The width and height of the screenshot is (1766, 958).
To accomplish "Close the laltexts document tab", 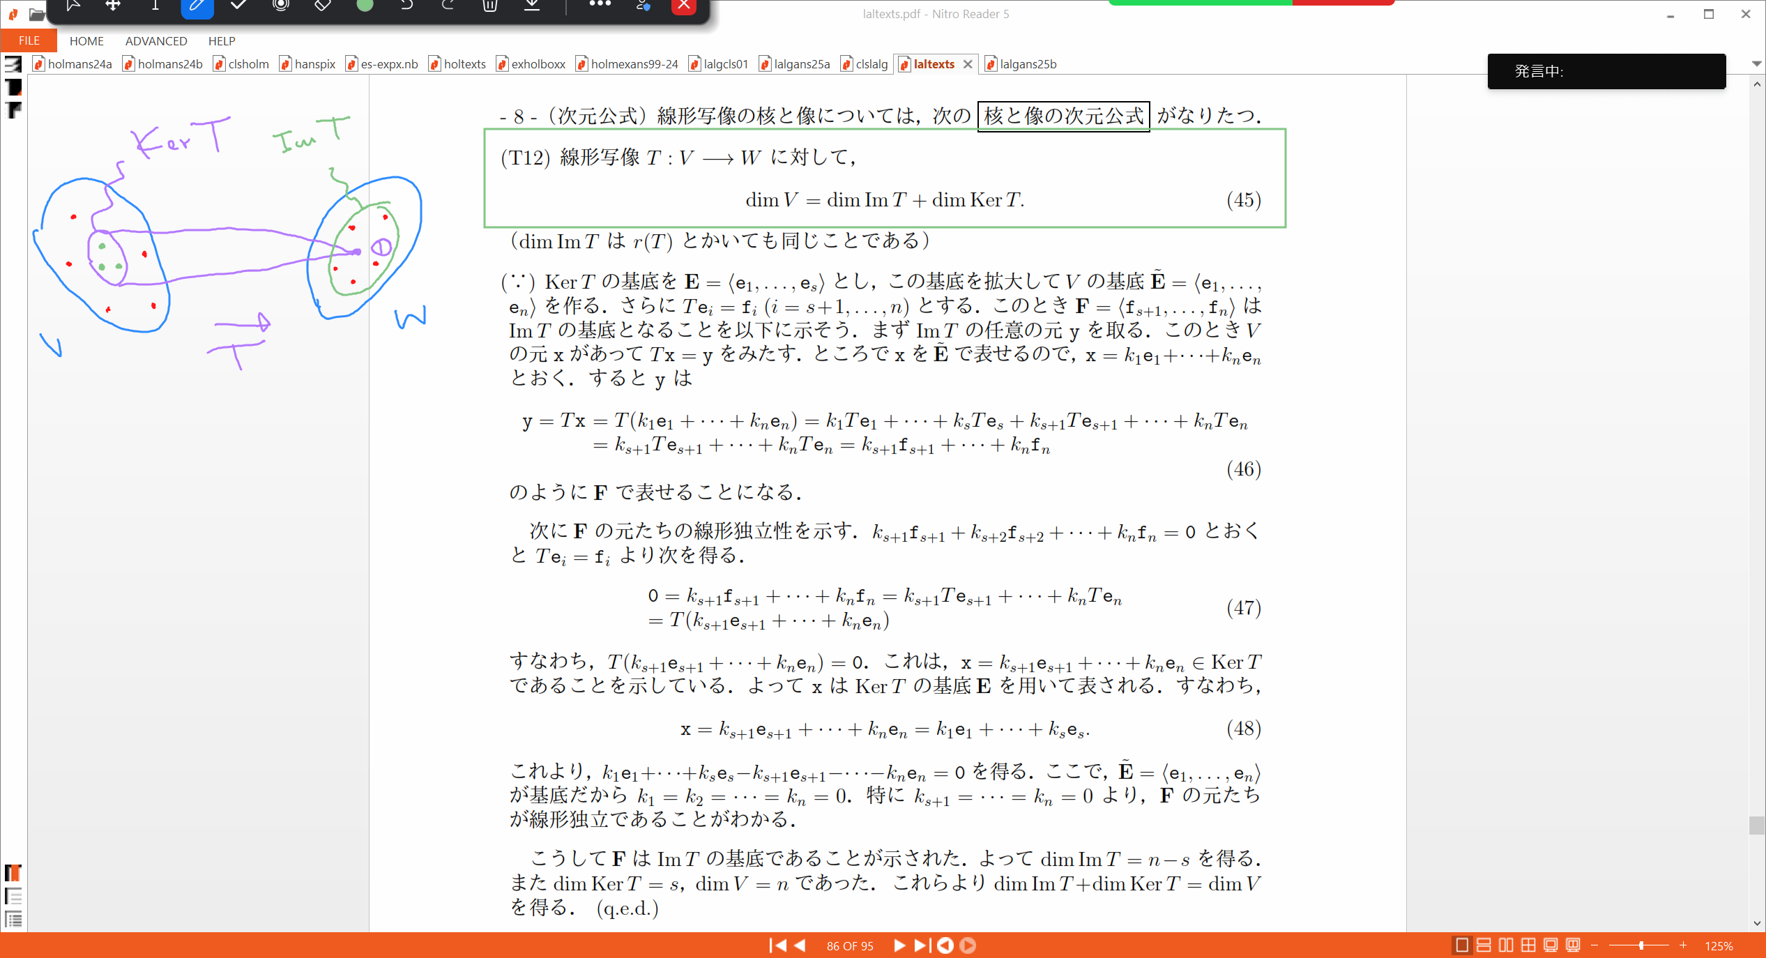I will [x=968, y=64].
